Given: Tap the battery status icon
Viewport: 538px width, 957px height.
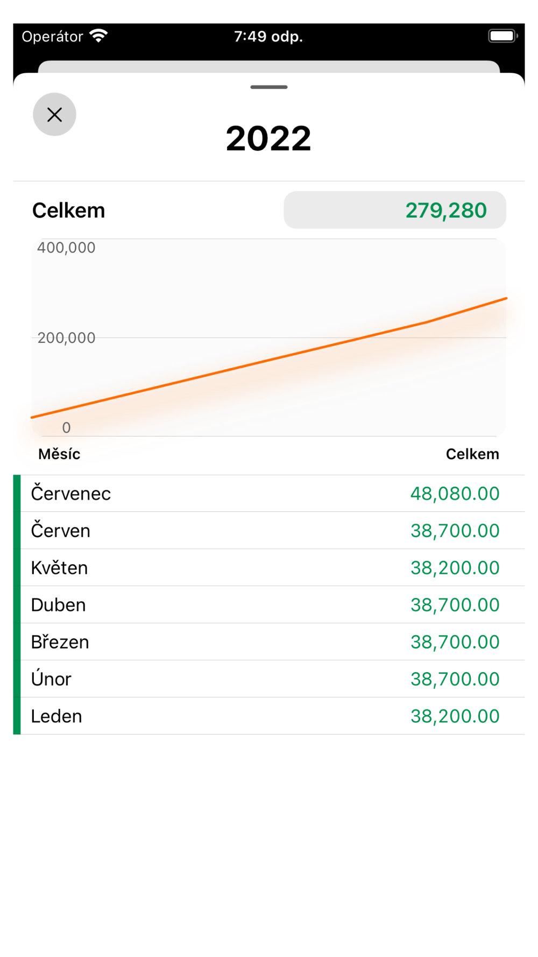Looking at the screenshot, I should coord(502,36).
